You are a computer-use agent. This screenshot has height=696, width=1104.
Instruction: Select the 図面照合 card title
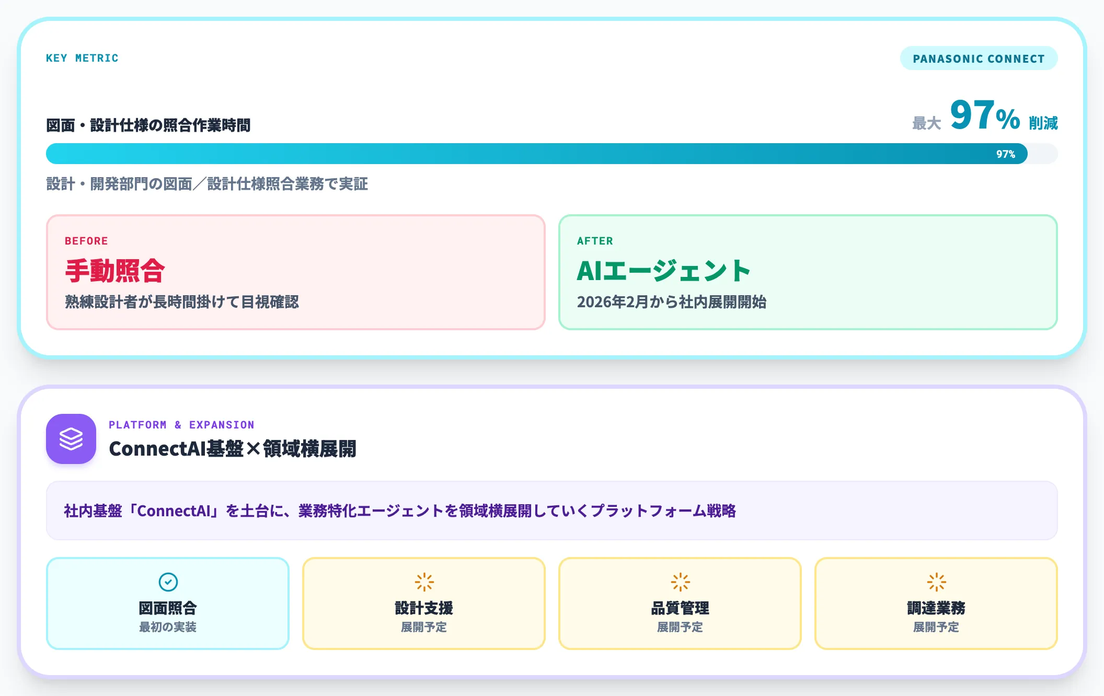pyautogui.click(x=168, y=608)
